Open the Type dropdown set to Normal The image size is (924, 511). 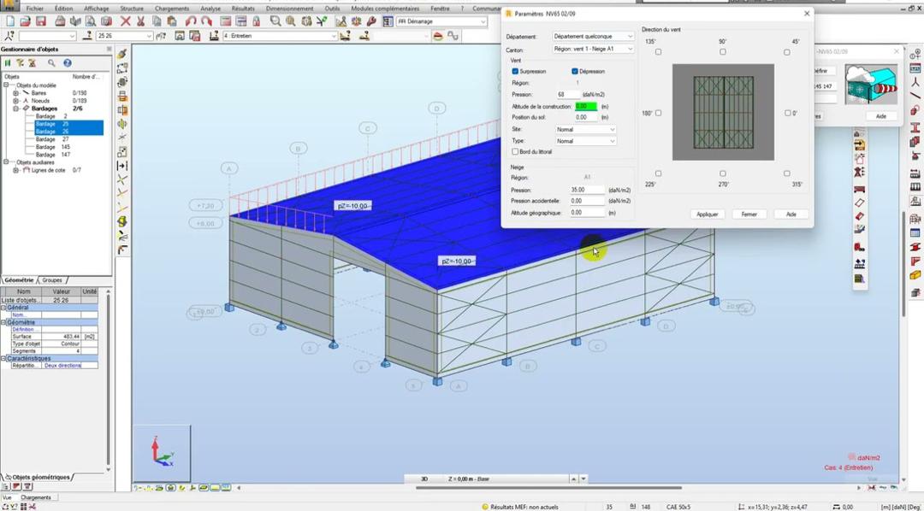coord(586,141)
